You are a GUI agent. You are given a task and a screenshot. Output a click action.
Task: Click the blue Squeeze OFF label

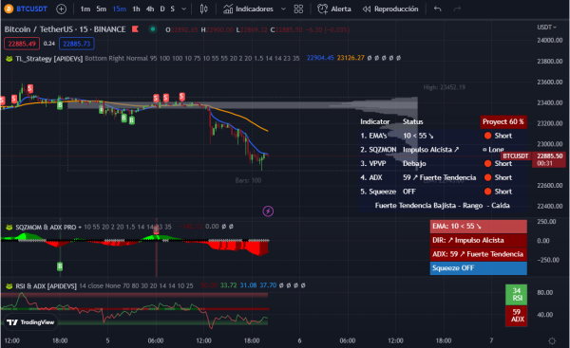click(479, 268)
